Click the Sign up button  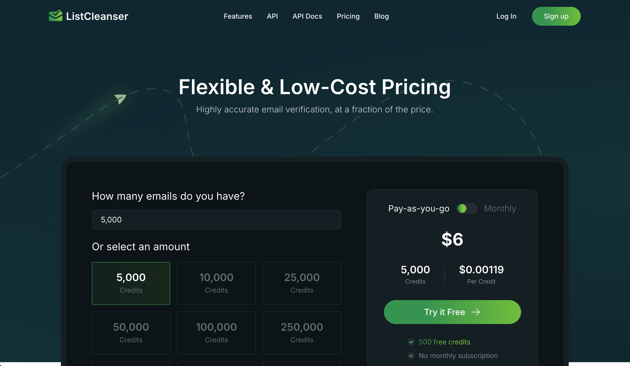coord(556,16)
